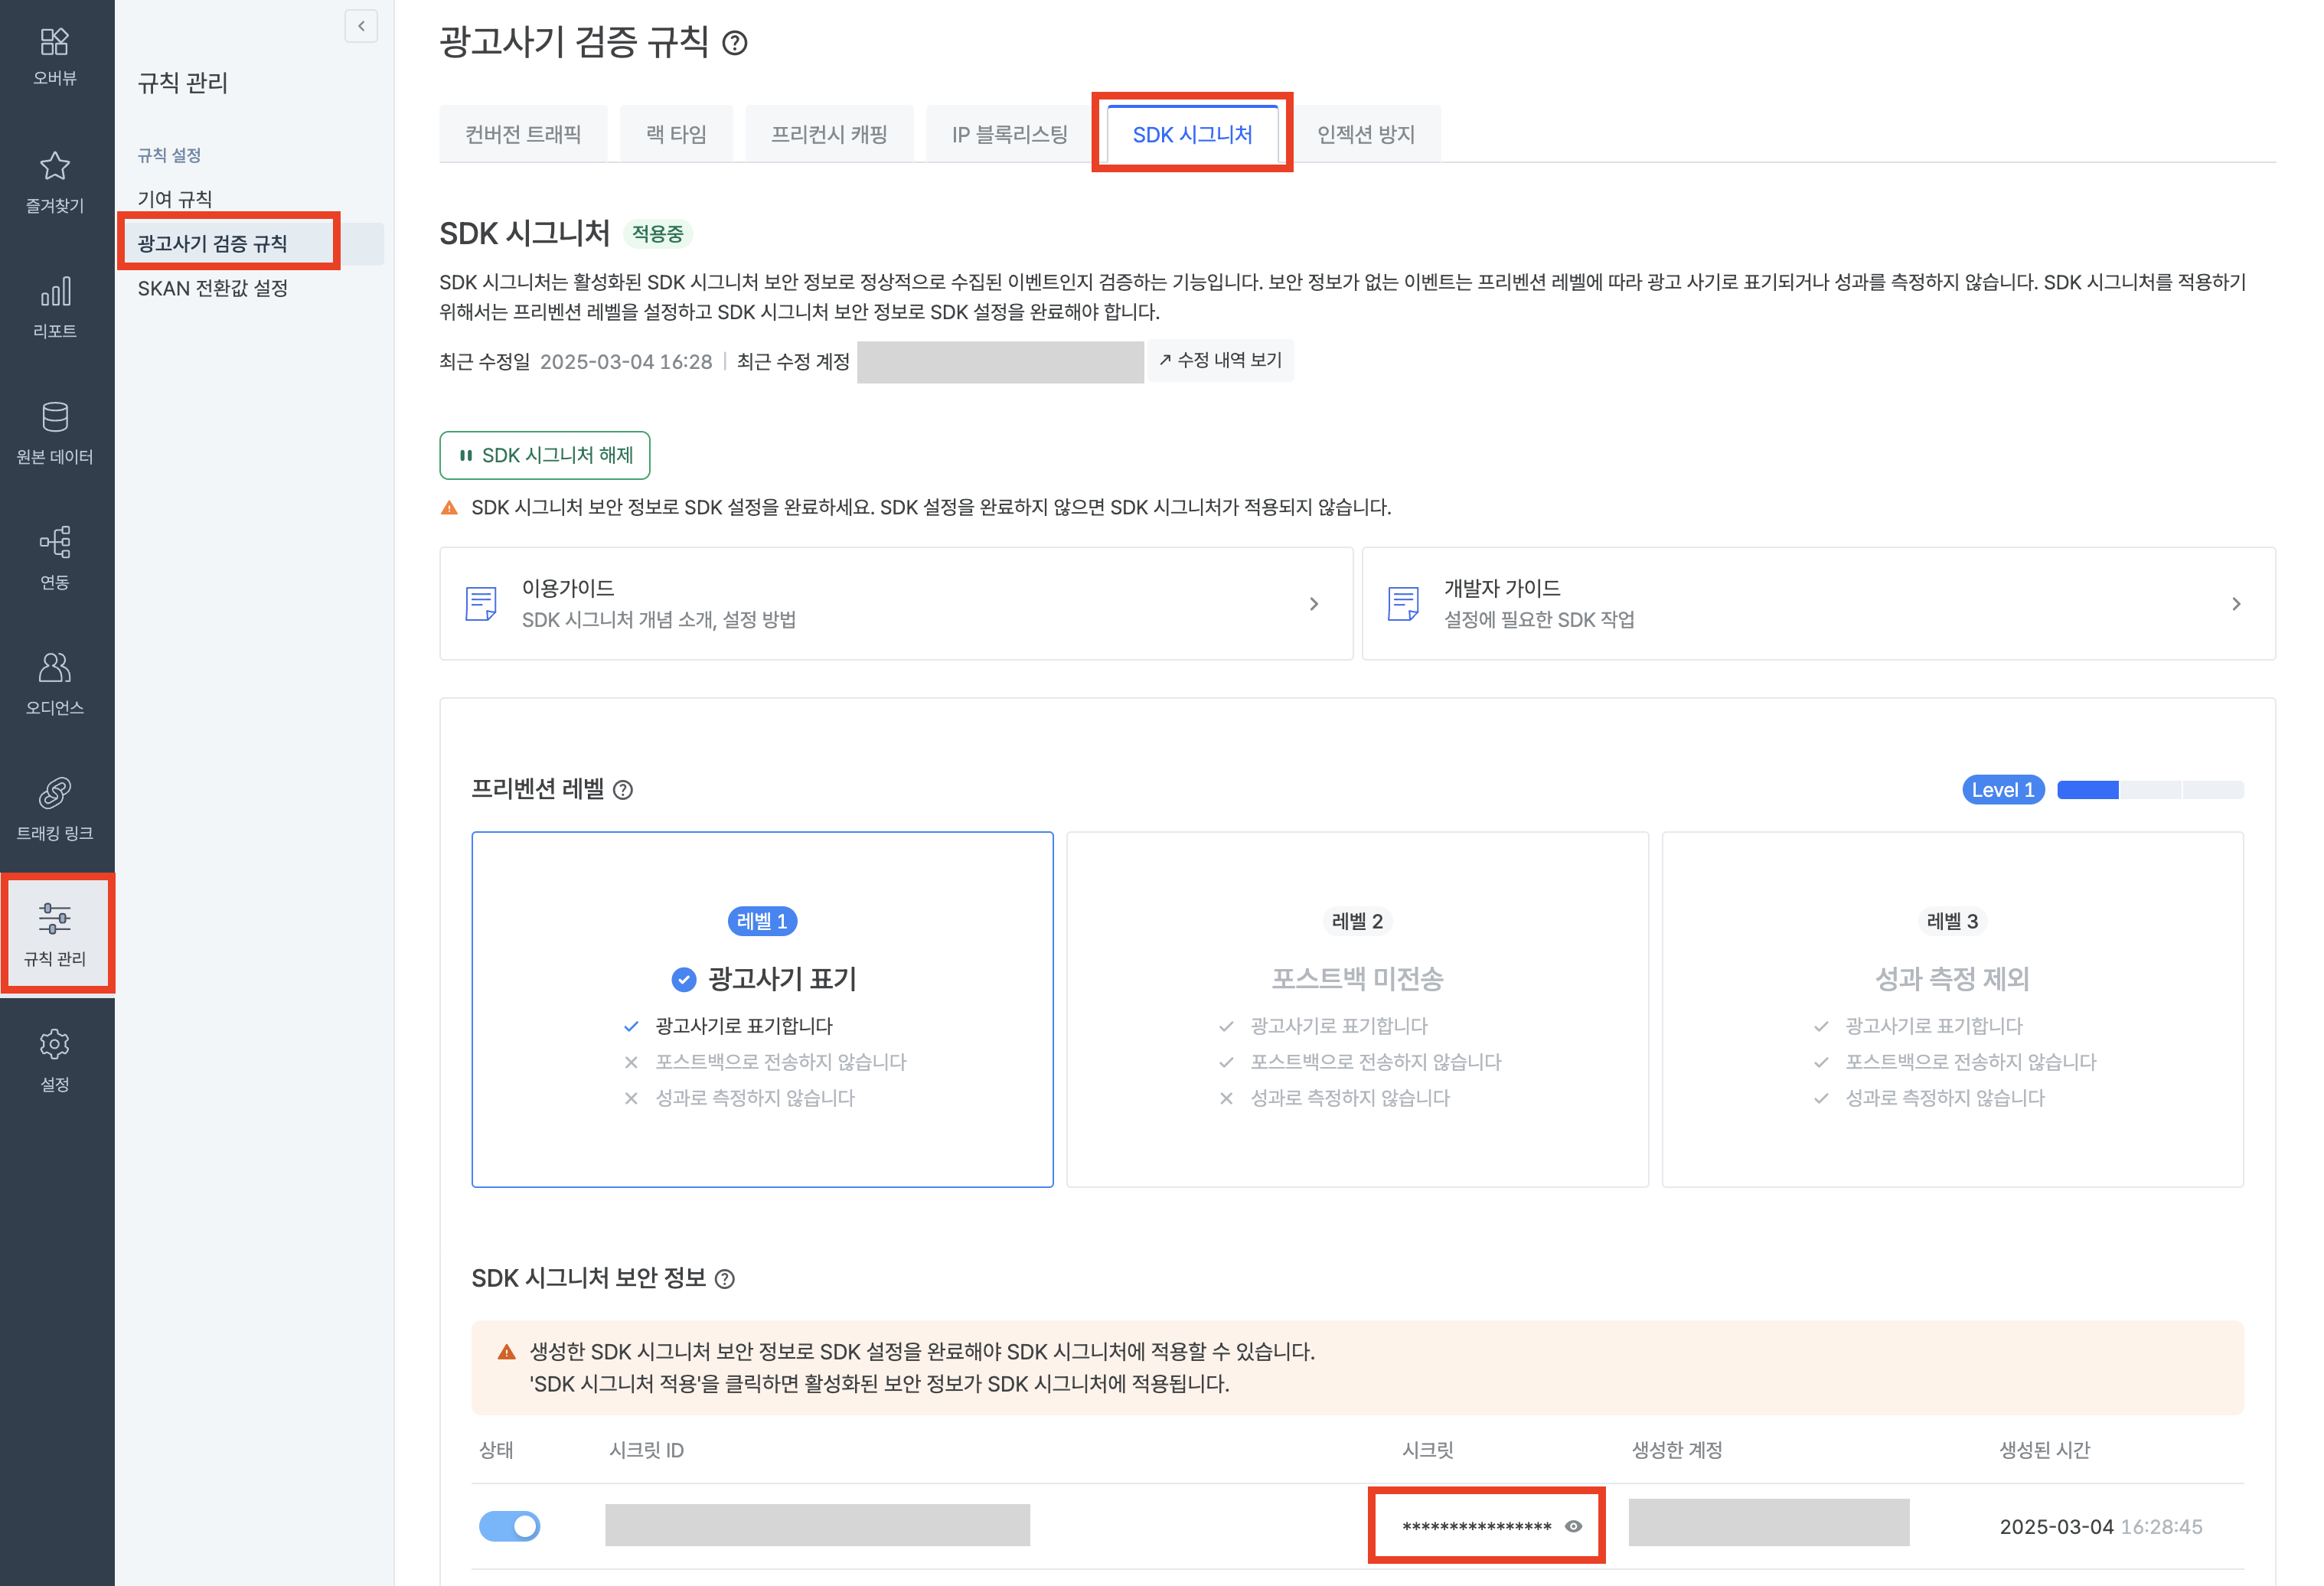Toggle the secret status switch off
Image resolution: width=2324 pixels, height=1586 pixels.
[510, 1526]
